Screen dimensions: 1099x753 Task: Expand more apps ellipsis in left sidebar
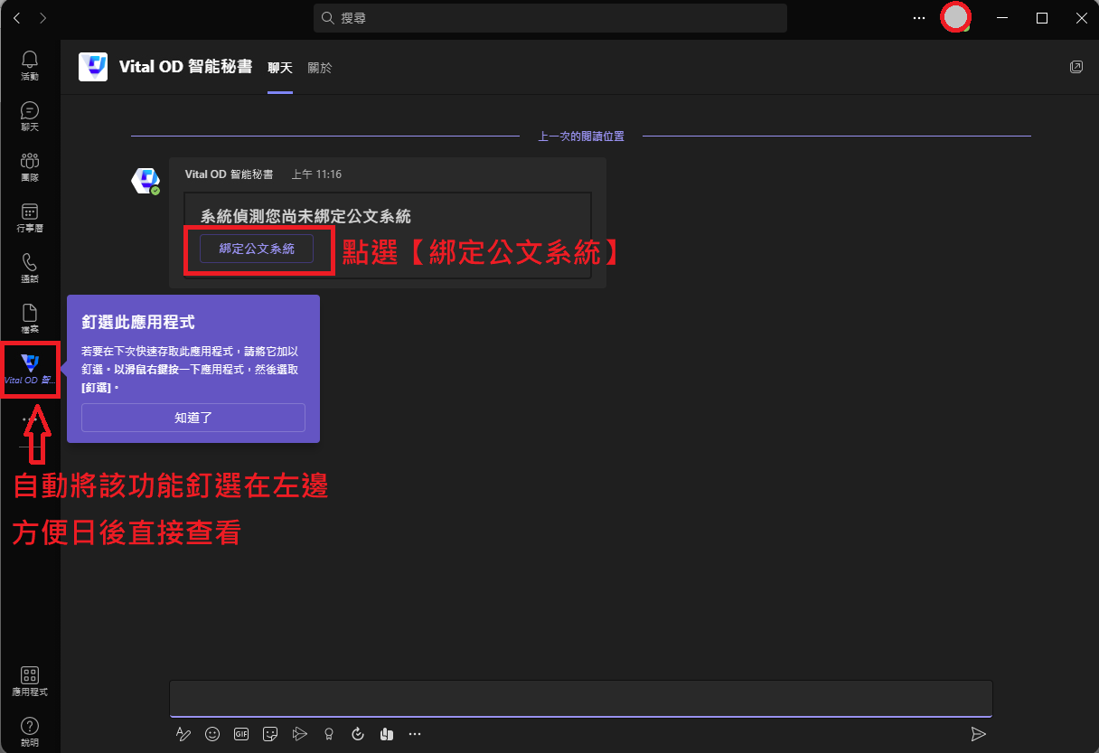[30, 419]
